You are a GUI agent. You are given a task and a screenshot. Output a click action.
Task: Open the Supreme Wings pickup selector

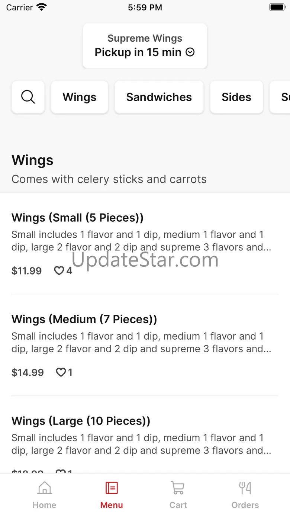[x=145, y=46]
